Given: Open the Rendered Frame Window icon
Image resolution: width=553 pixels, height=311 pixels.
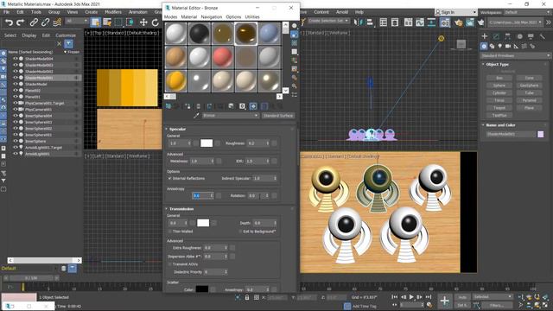Looking at the screenshot, I should 470,22.
